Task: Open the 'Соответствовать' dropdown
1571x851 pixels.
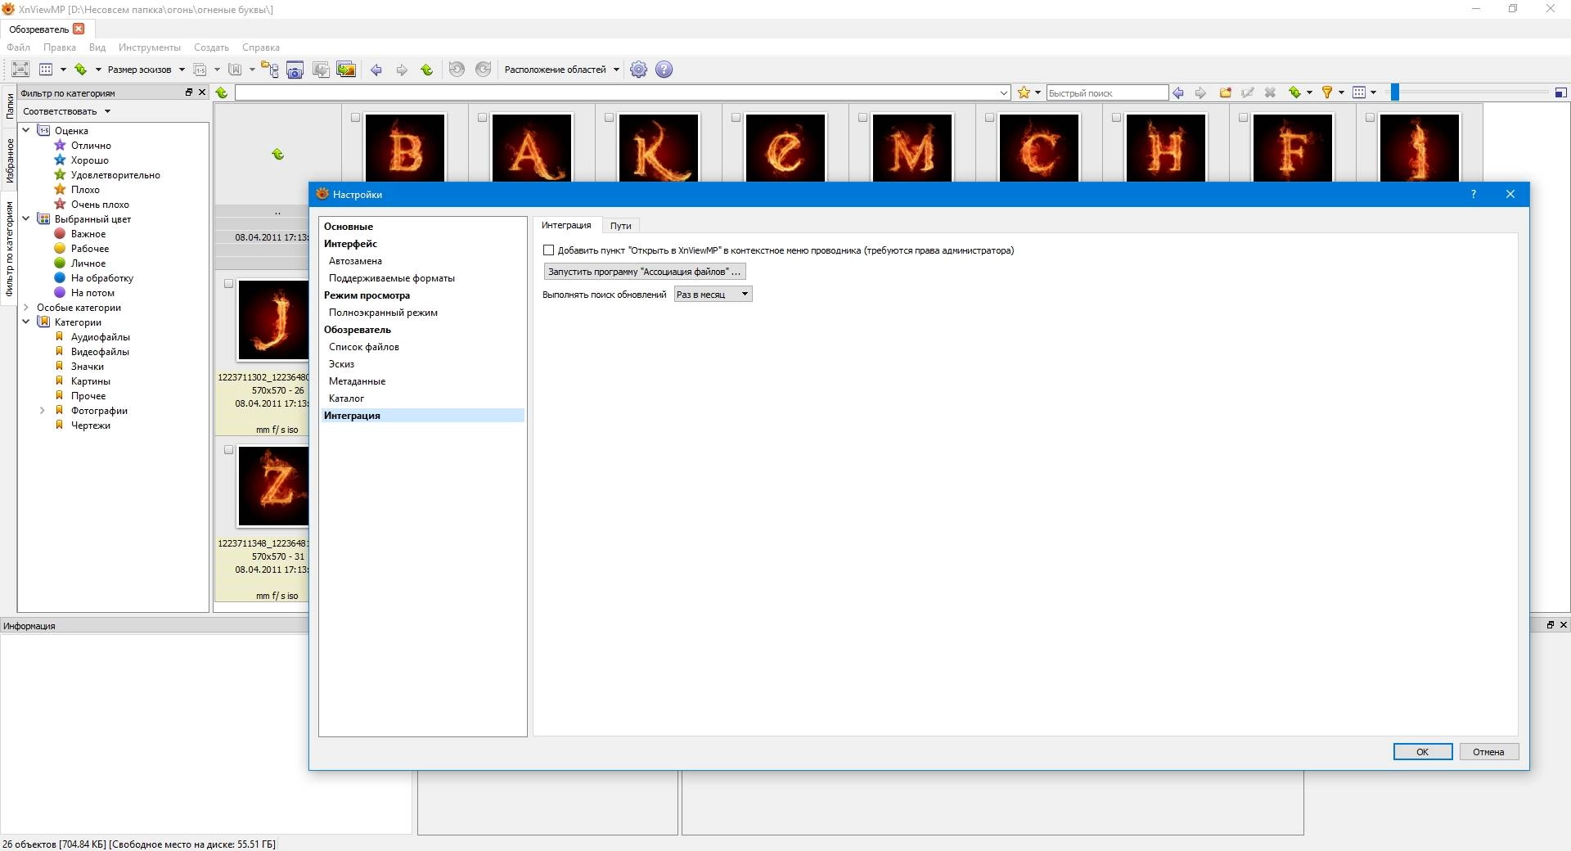Action: 66,111
